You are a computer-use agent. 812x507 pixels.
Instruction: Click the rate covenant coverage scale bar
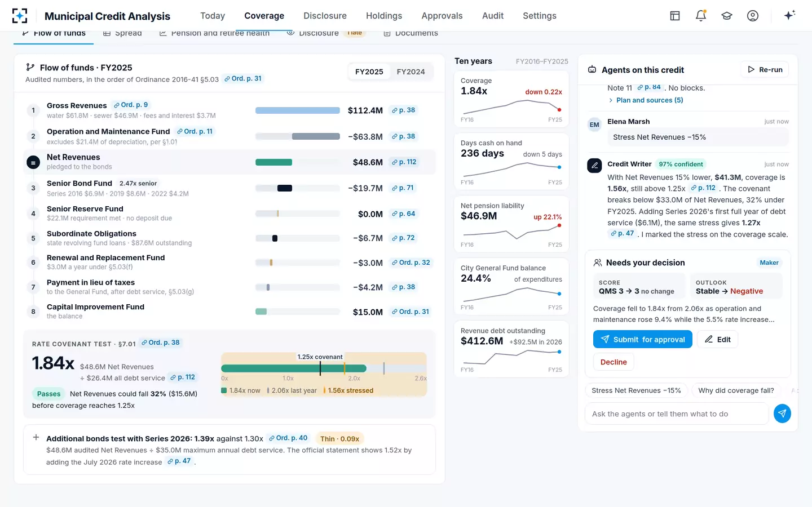[x=324, y=368]
